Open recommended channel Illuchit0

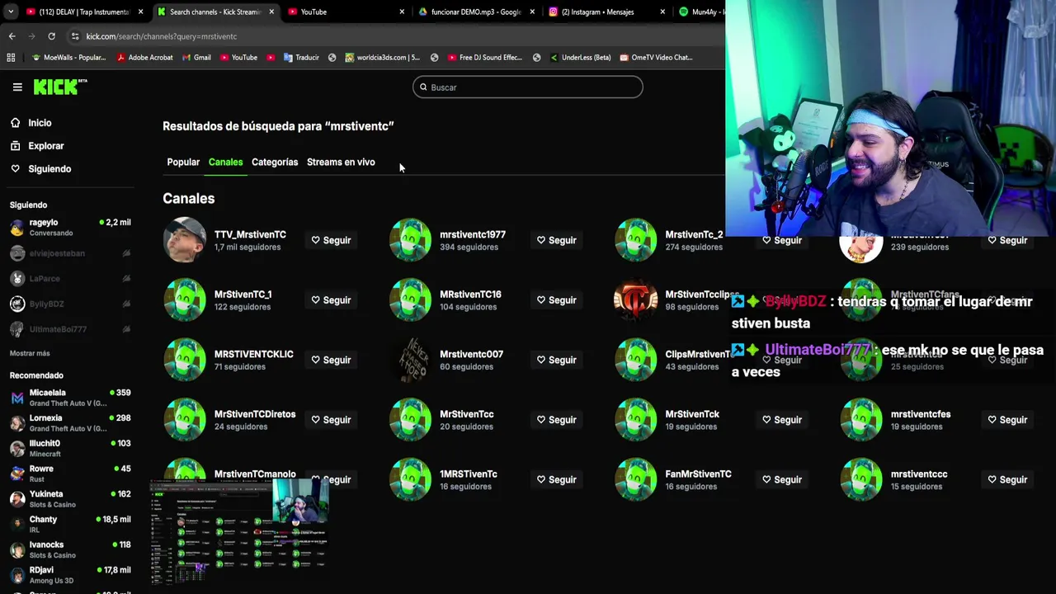70,448
